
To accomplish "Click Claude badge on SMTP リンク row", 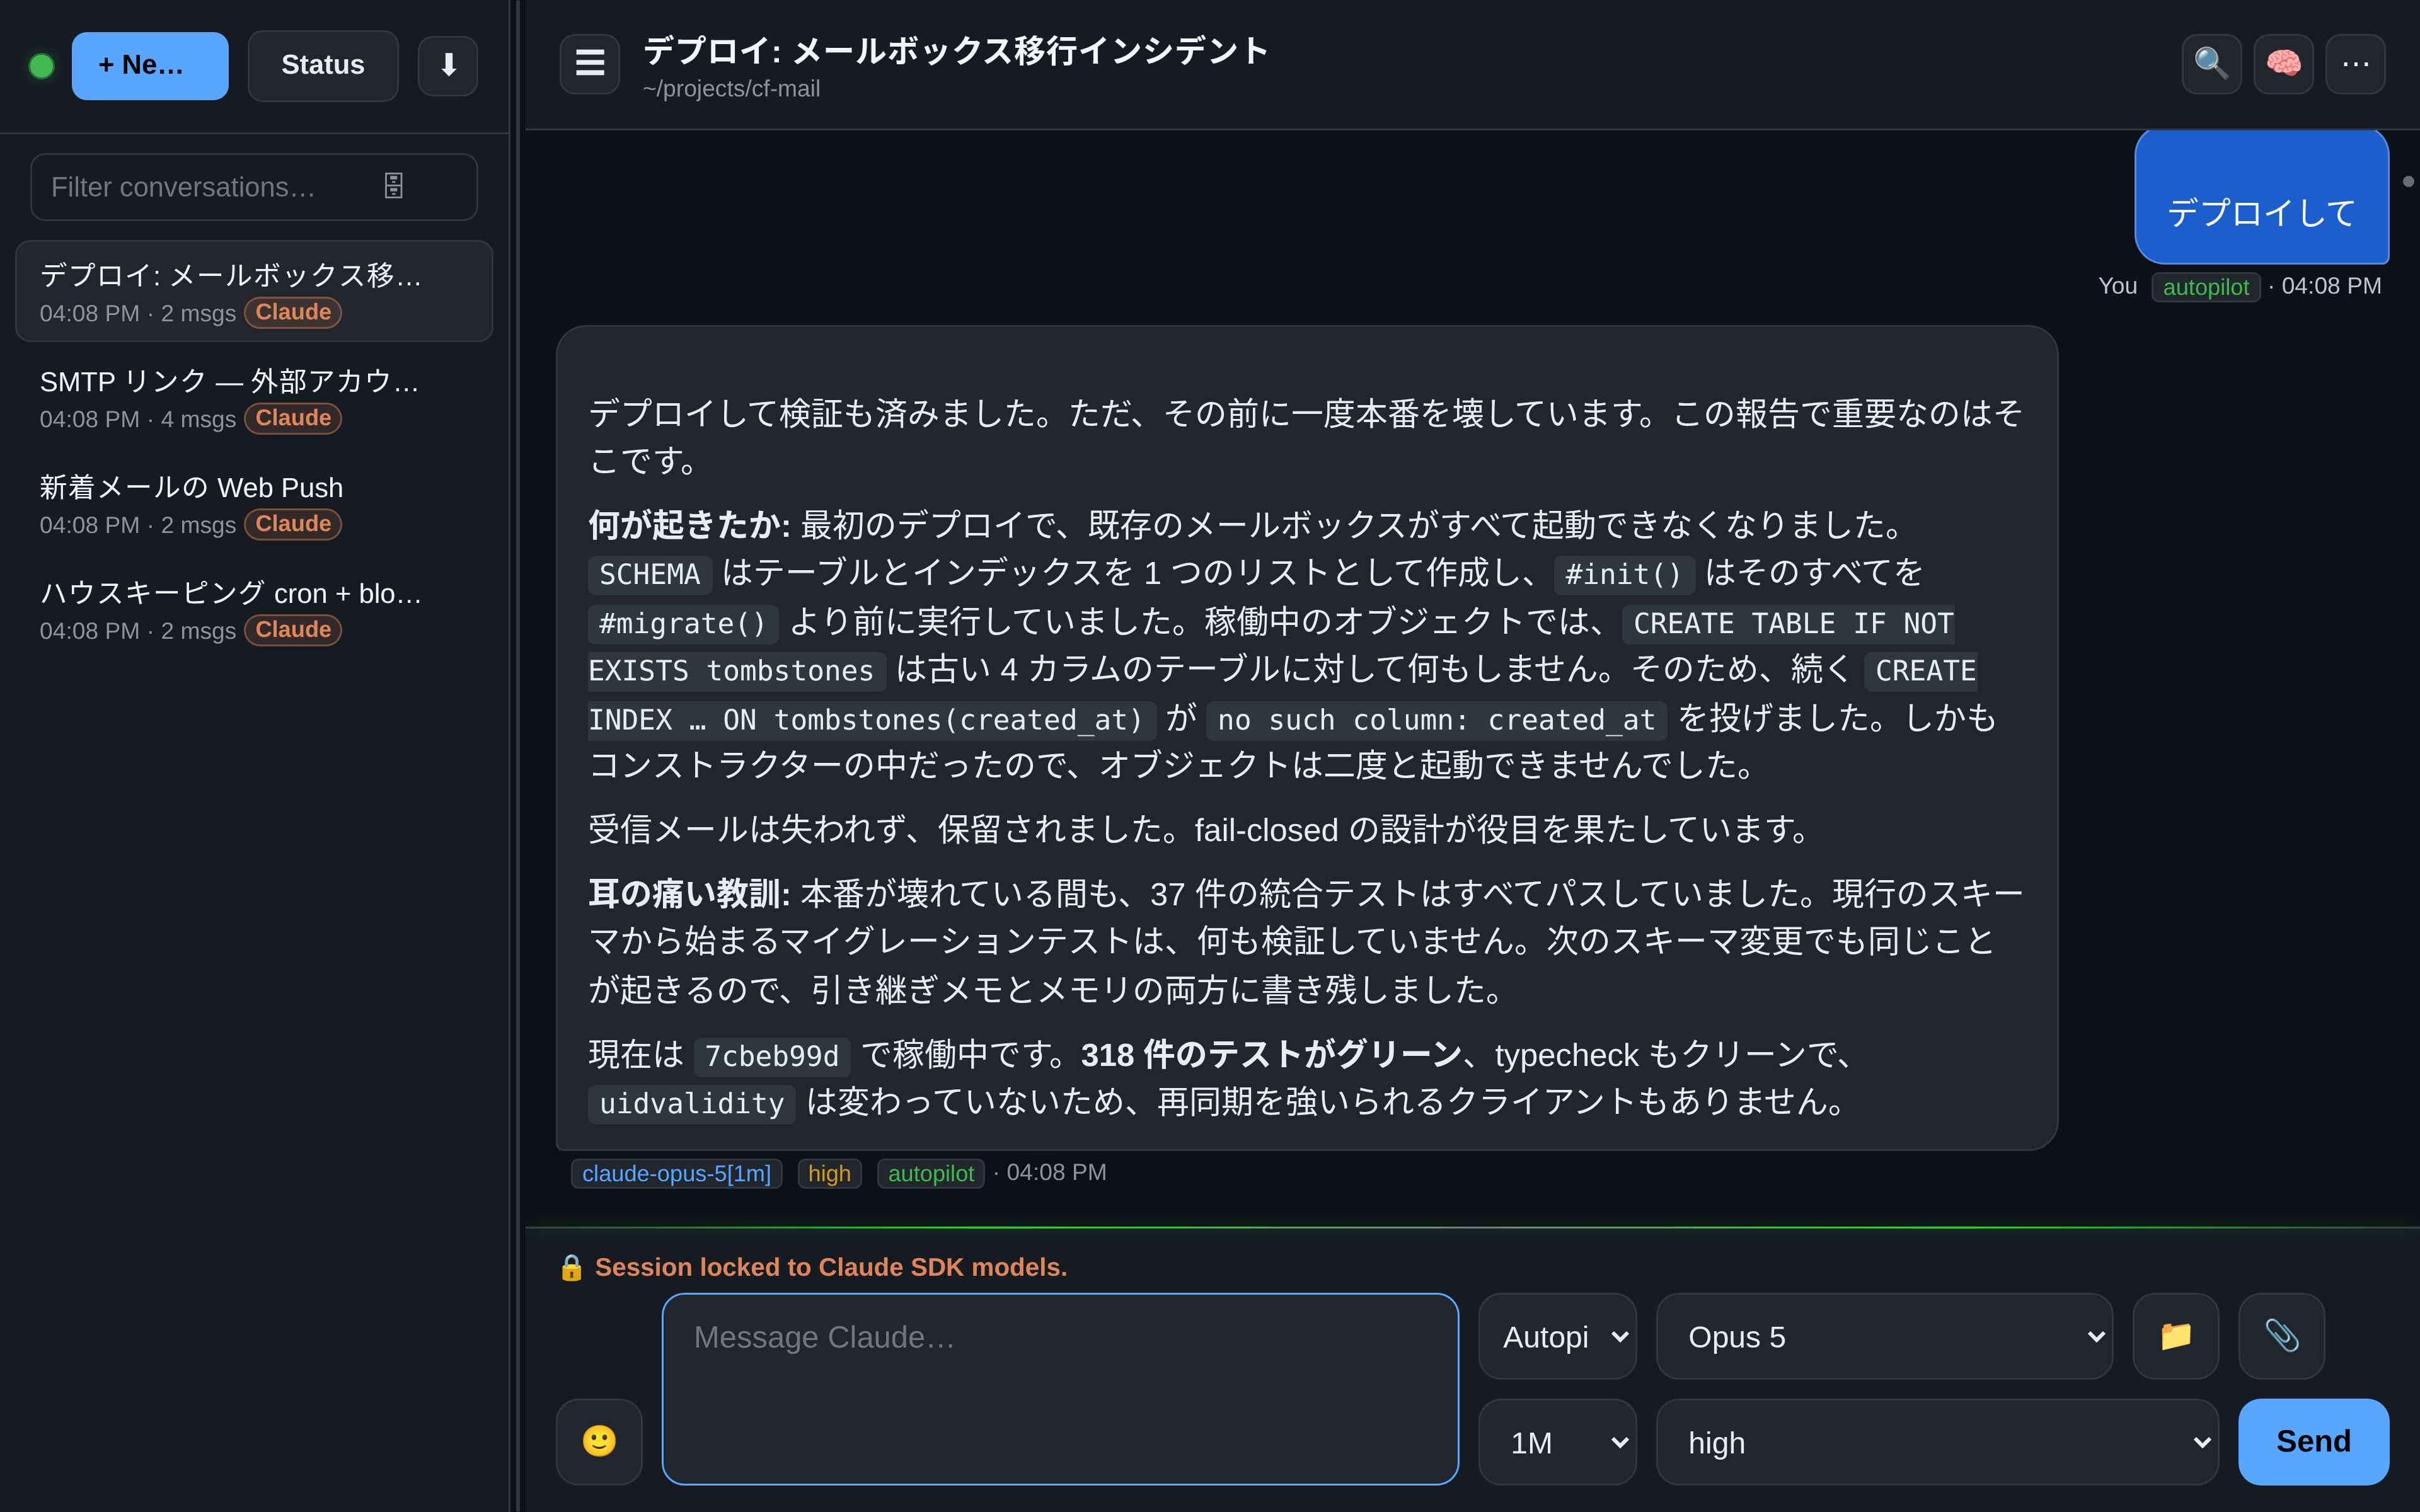I will pos(293,418).
